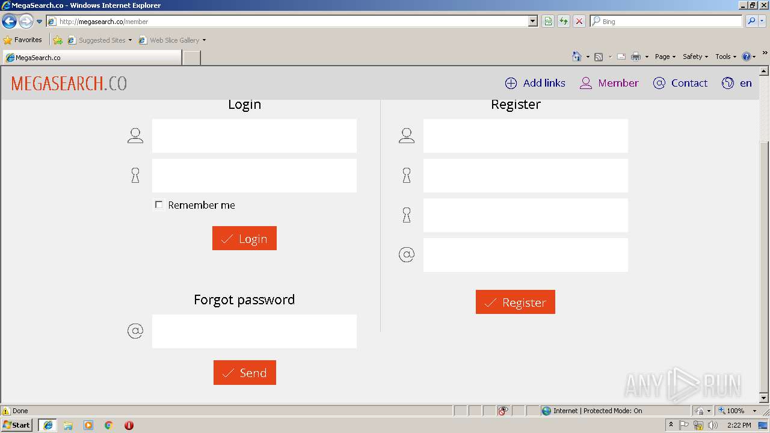Click the Register username field
770x433 pixels.
click(525, 136)
